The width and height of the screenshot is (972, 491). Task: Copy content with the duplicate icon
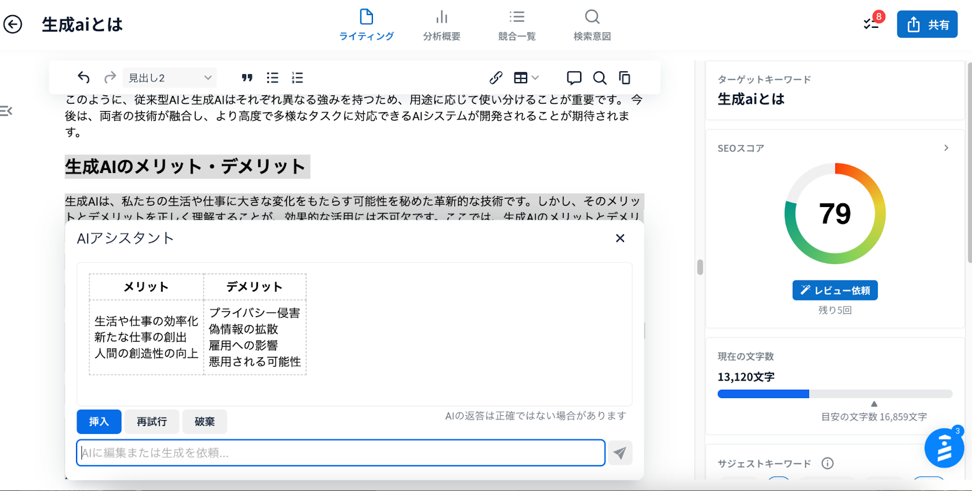tap(625, 78)
